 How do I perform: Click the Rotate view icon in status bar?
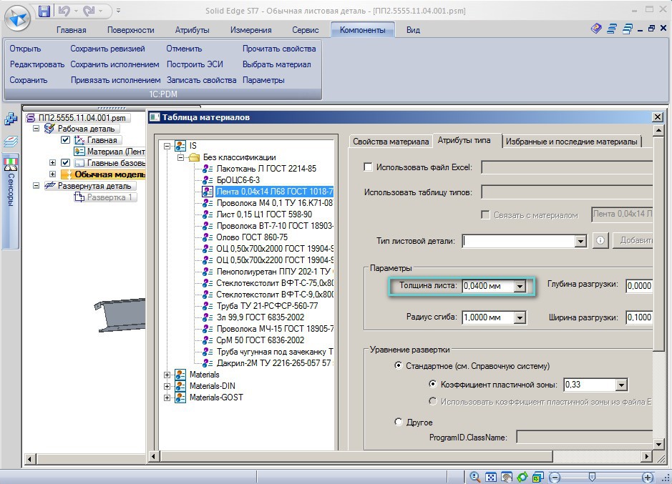(x=522, y=477)
